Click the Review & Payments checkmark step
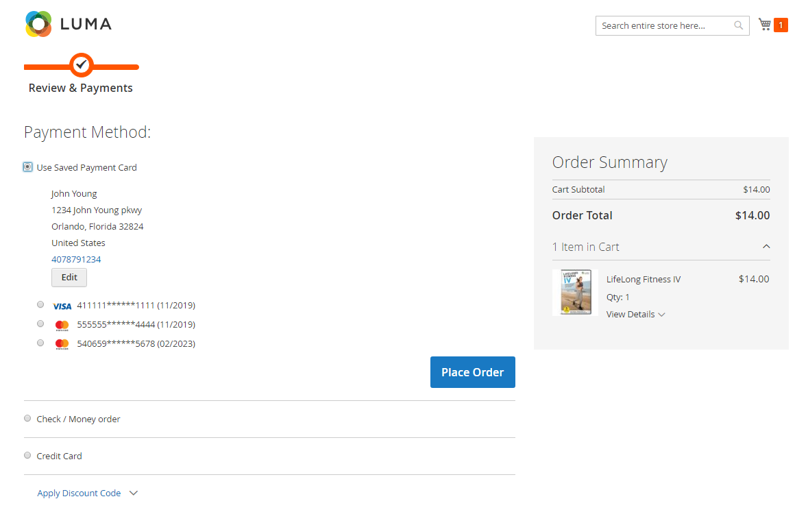This screenshot has height=512, width=808. pos(81,65)
